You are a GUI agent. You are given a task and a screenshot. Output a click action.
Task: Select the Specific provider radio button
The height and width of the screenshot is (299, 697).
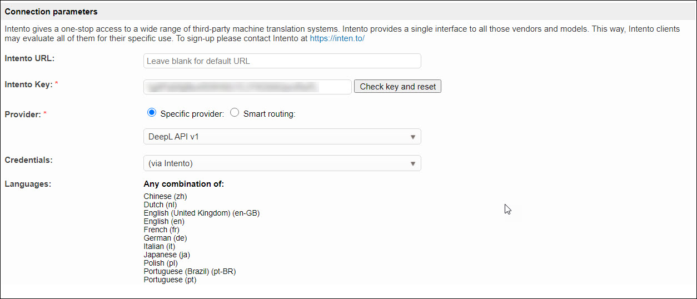152,113
